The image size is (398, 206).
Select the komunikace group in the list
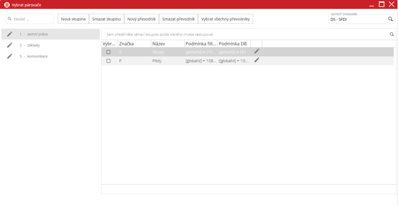coord(37,56)
